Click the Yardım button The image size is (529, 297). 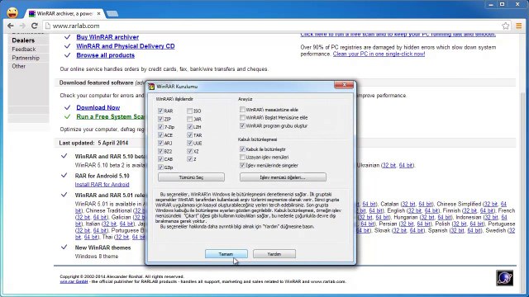(x=274, y=254)
